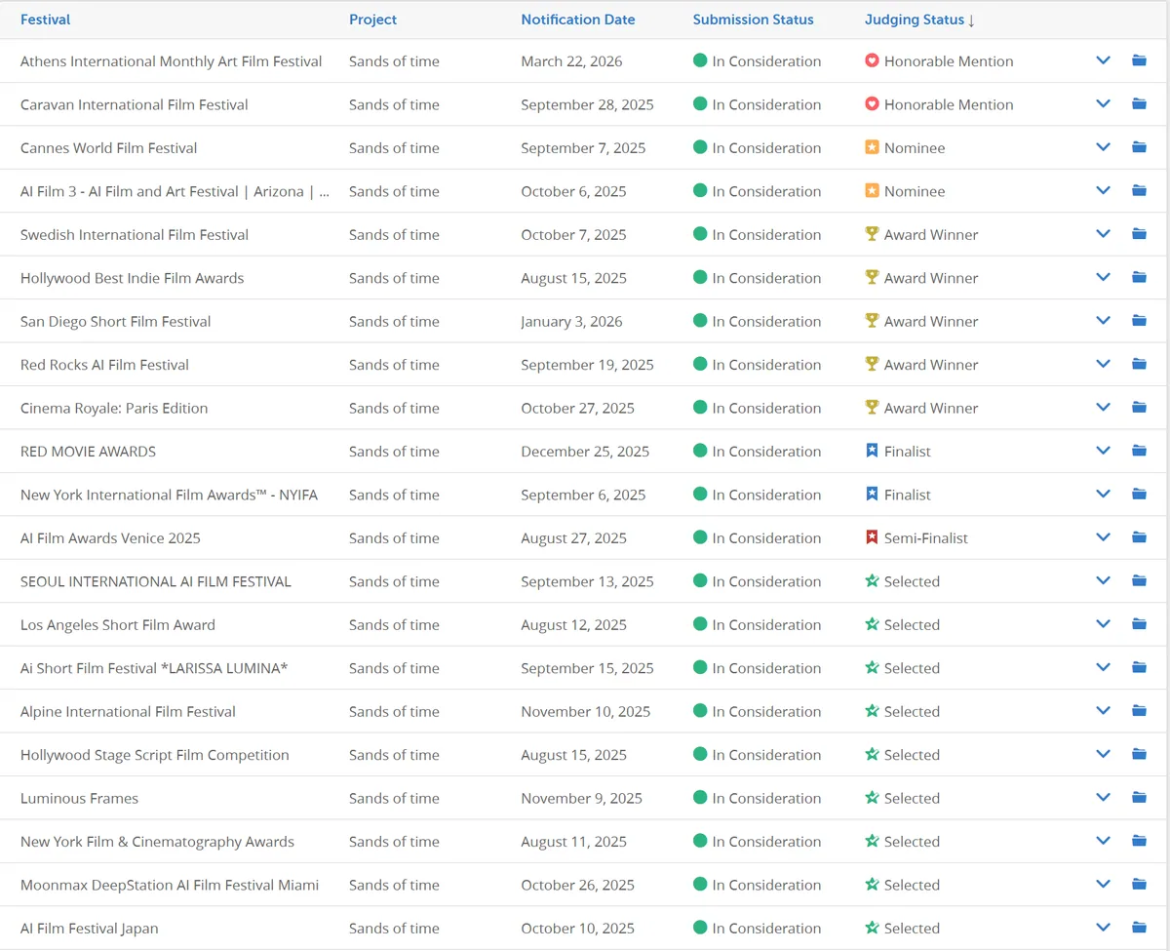Sort by Festival column header
Image resolution: width=1170 pixels, height=951 pixels.
click(46, 20)
